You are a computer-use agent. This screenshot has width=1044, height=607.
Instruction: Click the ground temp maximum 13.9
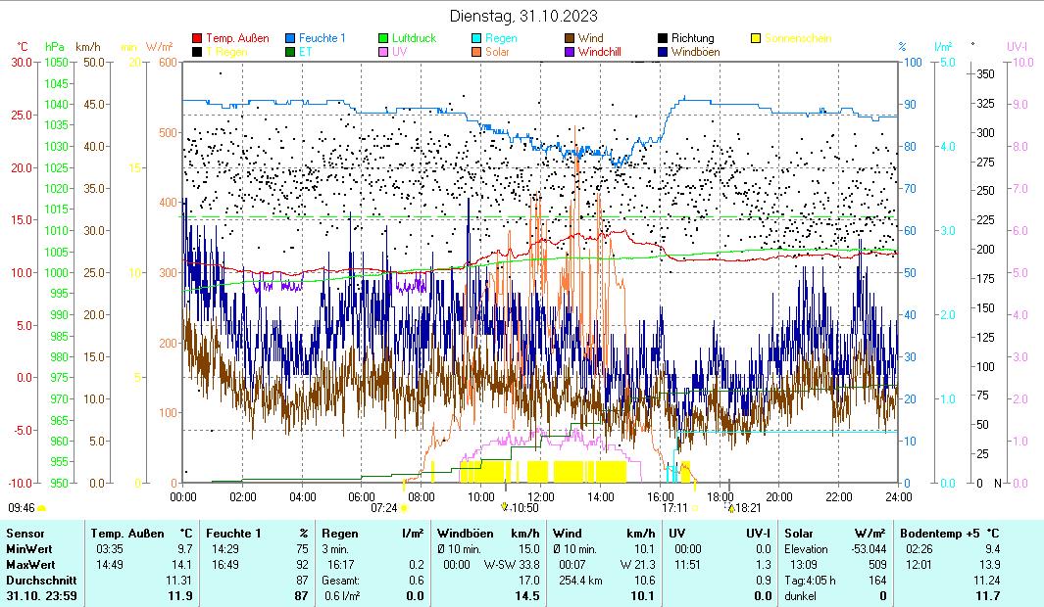coord(989,565)
